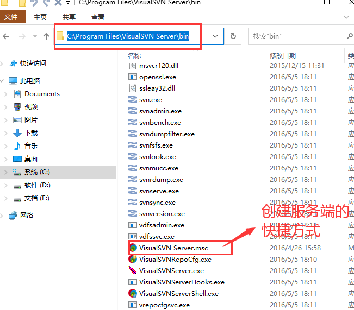This screenshot has height=310, width=354.
Task: Select the svnrdump.exe file icon
Action: tap(133, 180)
